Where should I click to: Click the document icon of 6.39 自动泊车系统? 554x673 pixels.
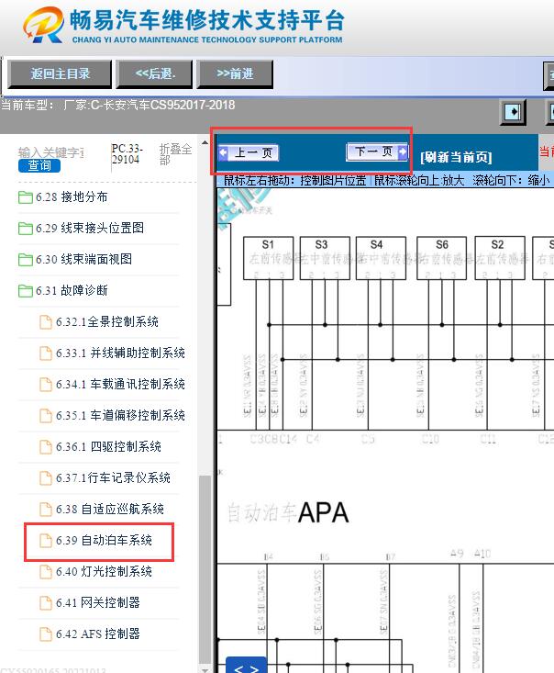coord(46,541)
